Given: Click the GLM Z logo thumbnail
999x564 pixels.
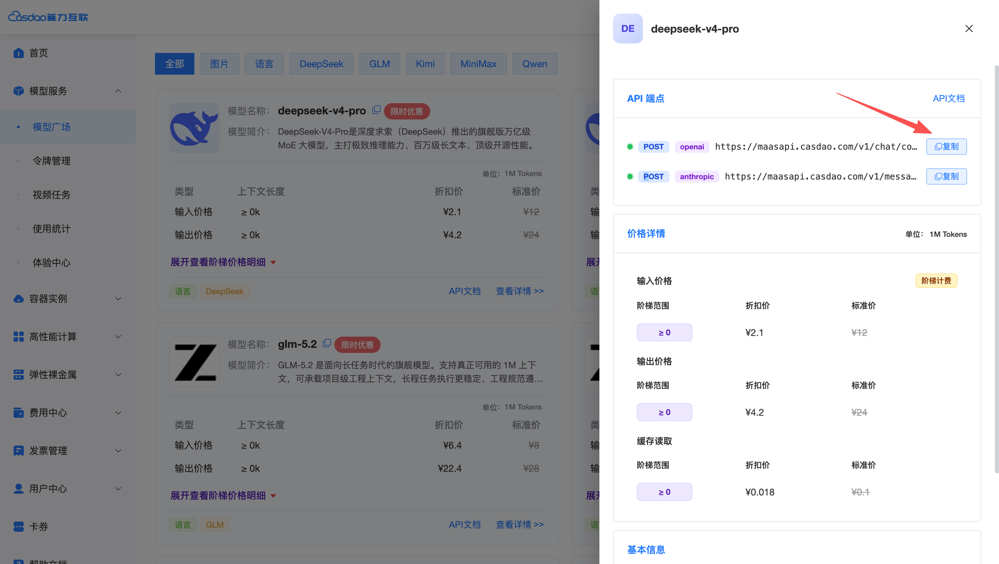Looking at the screenshot, I should pyautogui.click(x=194, y=362).
